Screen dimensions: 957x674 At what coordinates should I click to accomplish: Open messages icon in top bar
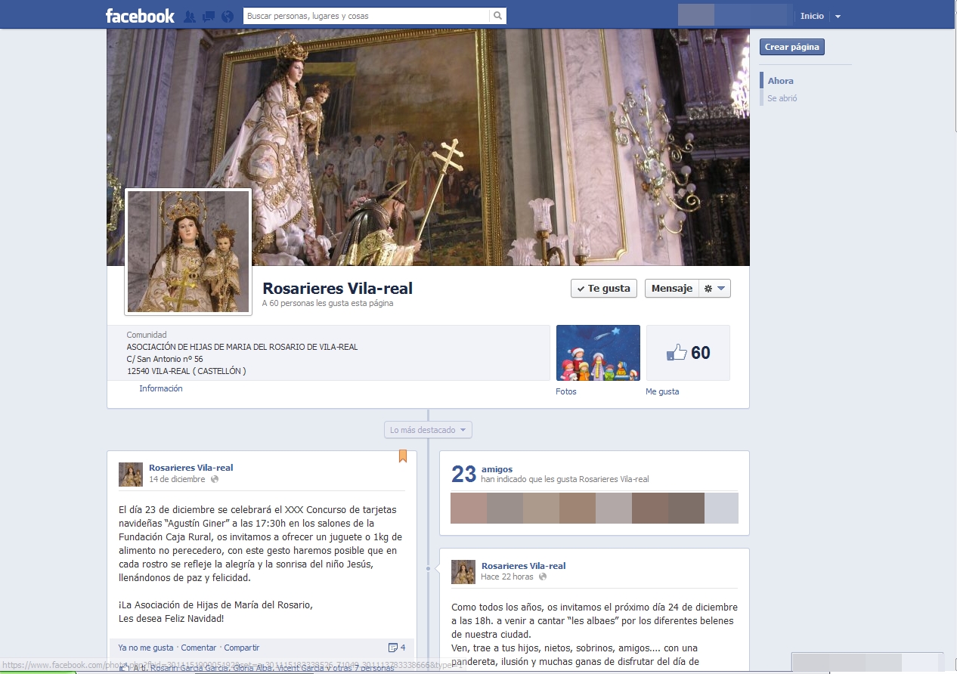209,16
